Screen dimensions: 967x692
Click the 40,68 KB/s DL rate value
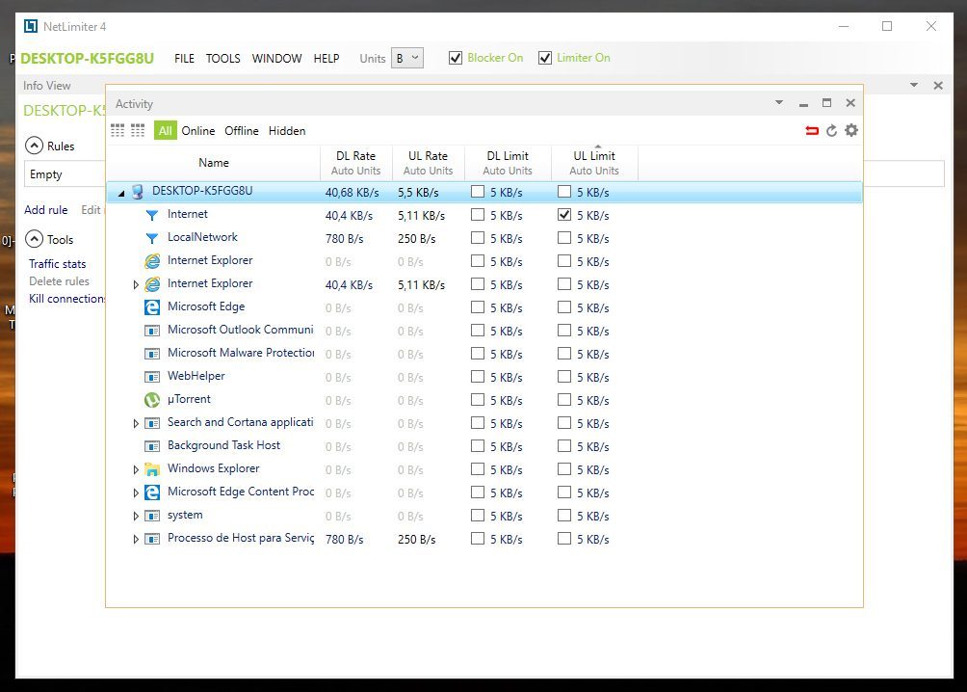353,193
